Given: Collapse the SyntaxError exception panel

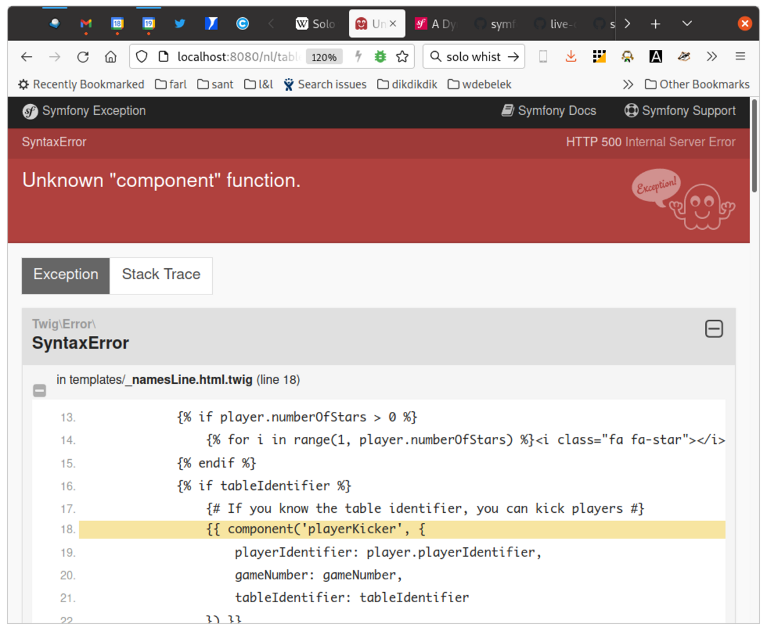Looking at the screenshot, I should click(713, 329).
